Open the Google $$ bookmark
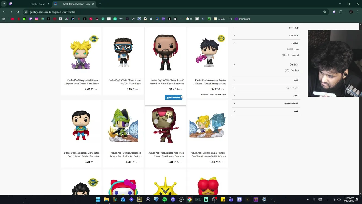Screen dimensions: 362x204 (x=189, y=19)
